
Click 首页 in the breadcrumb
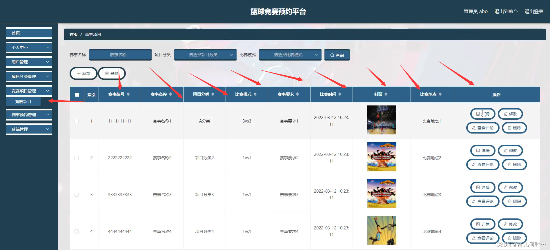[x=74, y=34]
